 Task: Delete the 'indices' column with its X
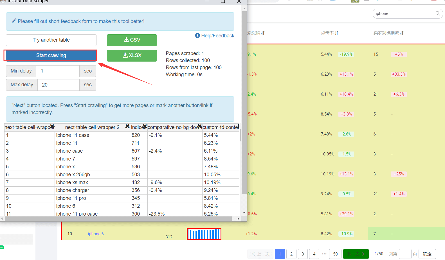click(145, 126)
